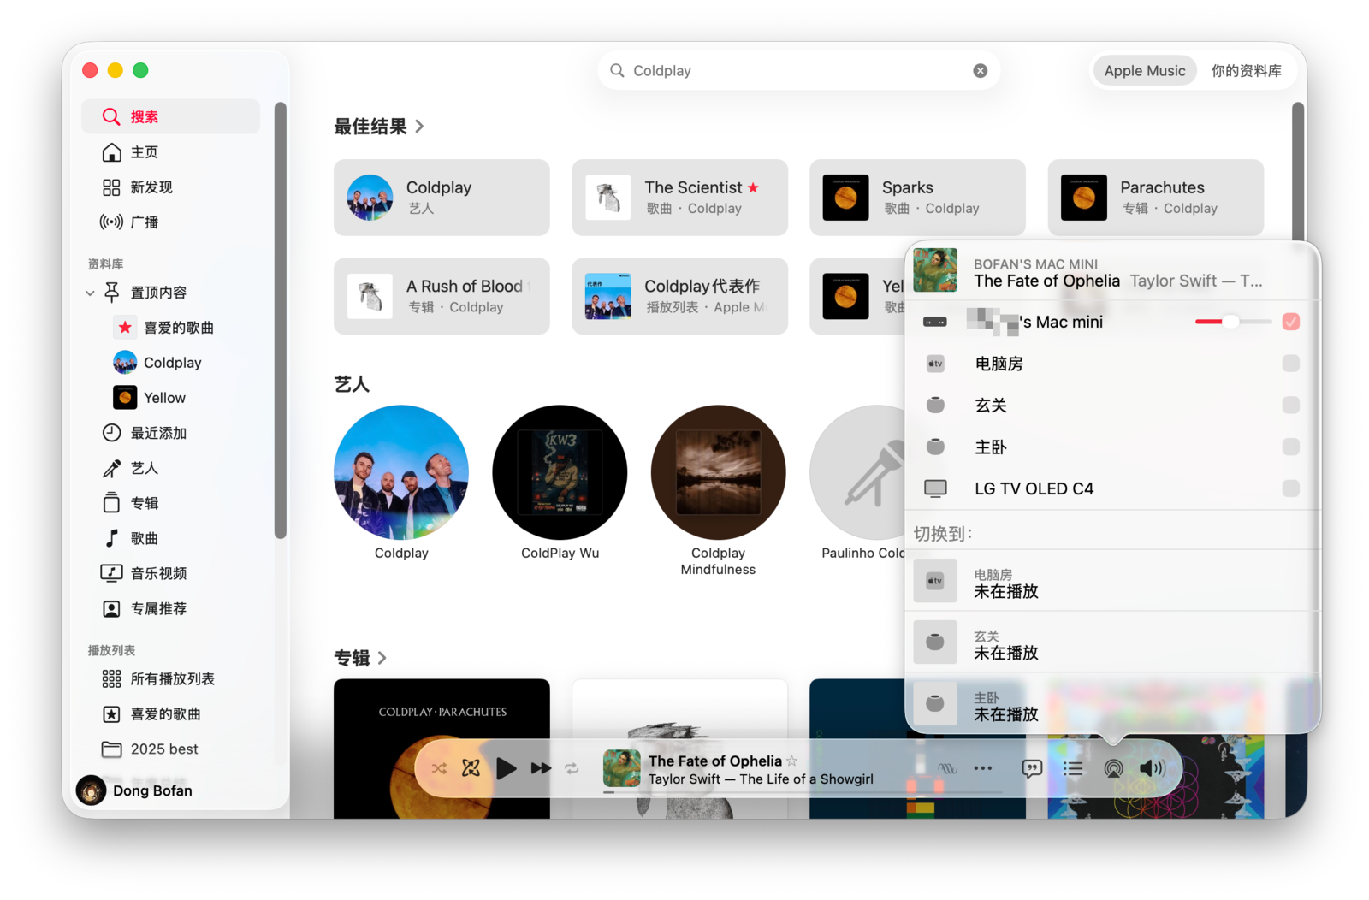This screenshot has width=1369, height=900.
Task: Click the volume speaker icon
Action: 1152,768
